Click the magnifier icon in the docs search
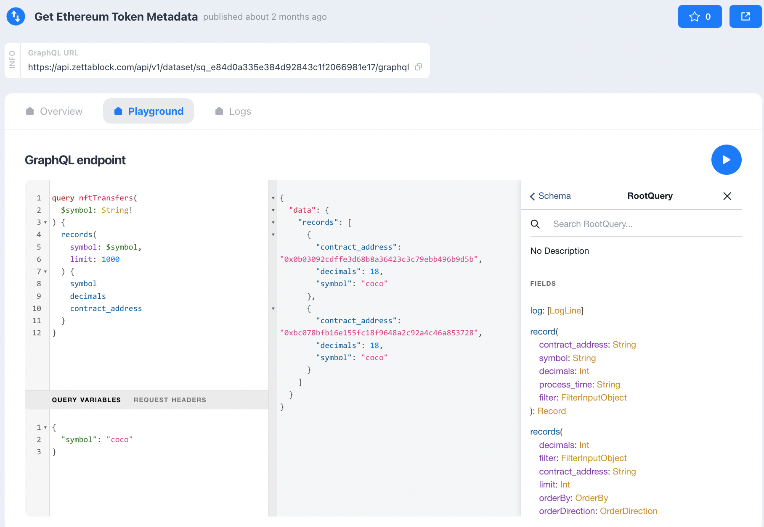 [x=535, y=224]
